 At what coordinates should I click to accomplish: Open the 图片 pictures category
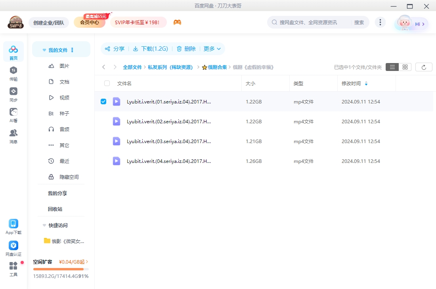pos(64,66)
